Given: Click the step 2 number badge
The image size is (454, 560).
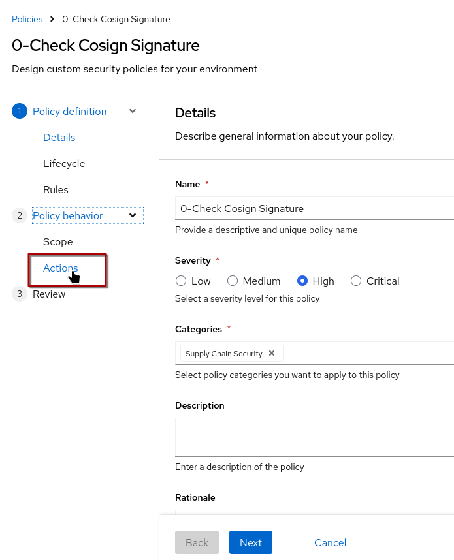Looking at the screenshot, I should tap(20, 215).
